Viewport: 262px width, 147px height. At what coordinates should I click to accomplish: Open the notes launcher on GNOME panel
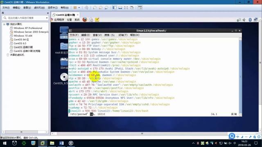coord(97,20)
